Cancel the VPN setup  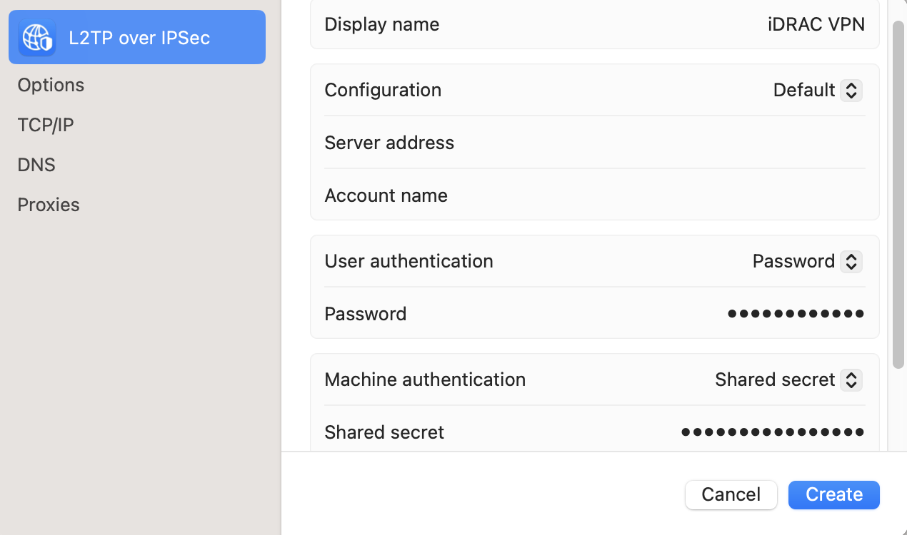tap(731, 494)
